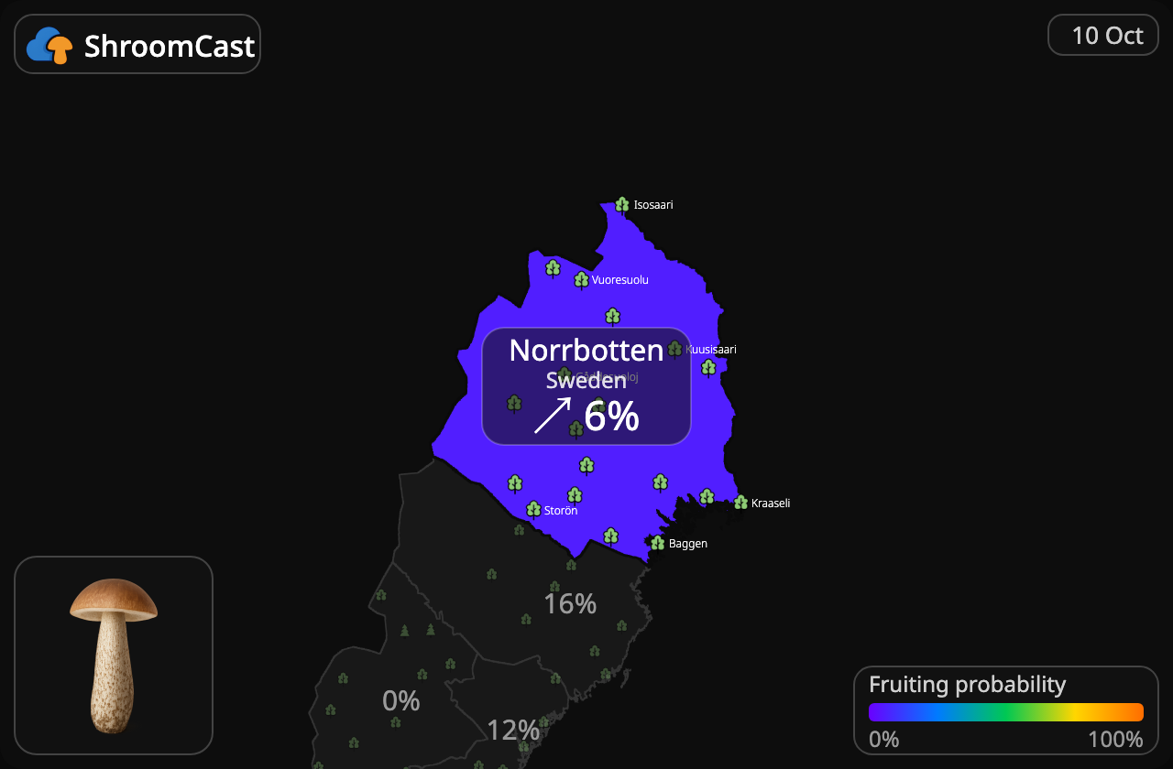
Task: Click the fruiting probability color gradient bar
Action: 1006,712
